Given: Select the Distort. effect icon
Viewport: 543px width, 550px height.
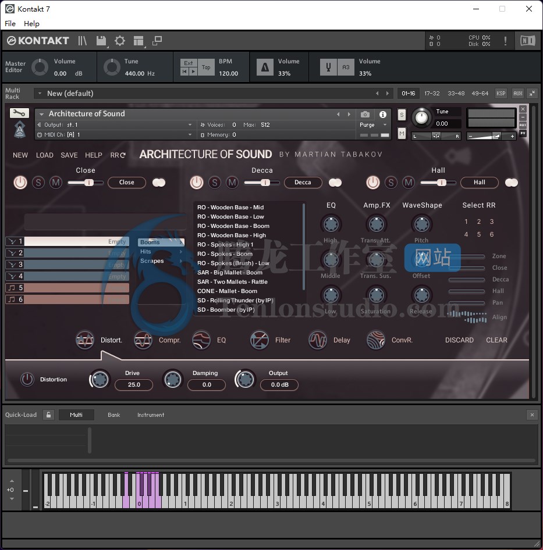Looking at the screenshot, I should click(x=85, y=340).
